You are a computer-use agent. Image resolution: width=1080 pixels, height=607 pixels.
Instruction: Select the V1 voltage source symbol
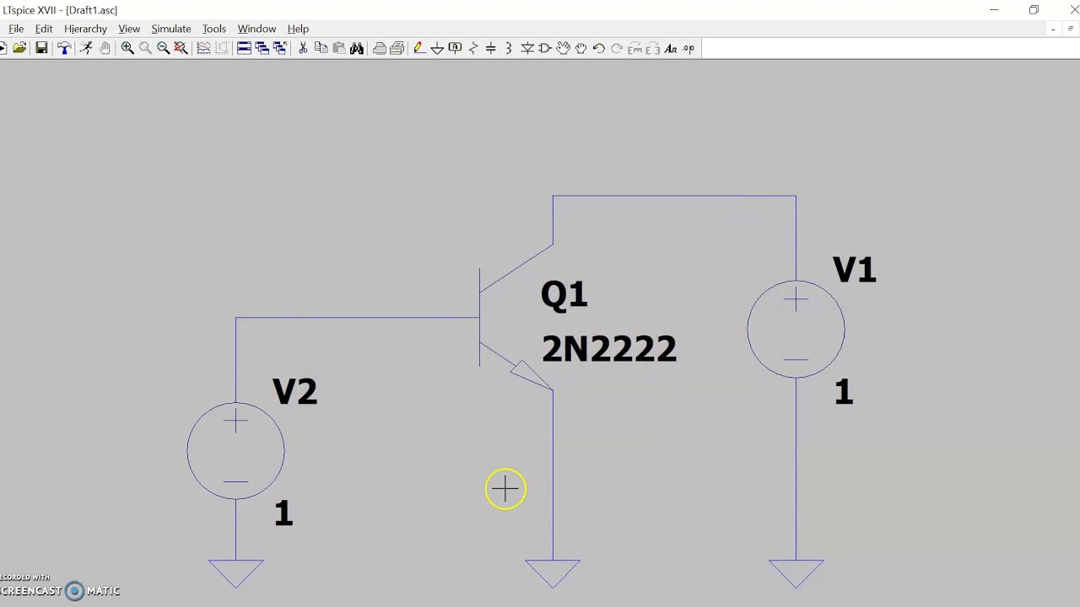tap(796, 330)
